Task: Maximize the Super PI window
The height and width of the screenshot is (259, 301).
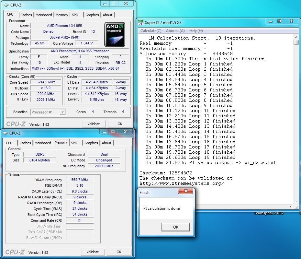Action: click(x=280, y=21)
